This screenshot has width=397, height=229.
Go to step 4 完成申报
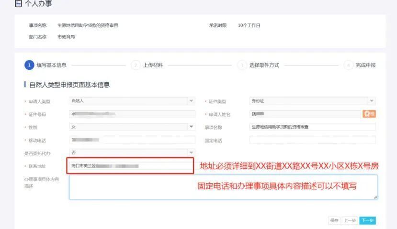[x=360, y=65]
